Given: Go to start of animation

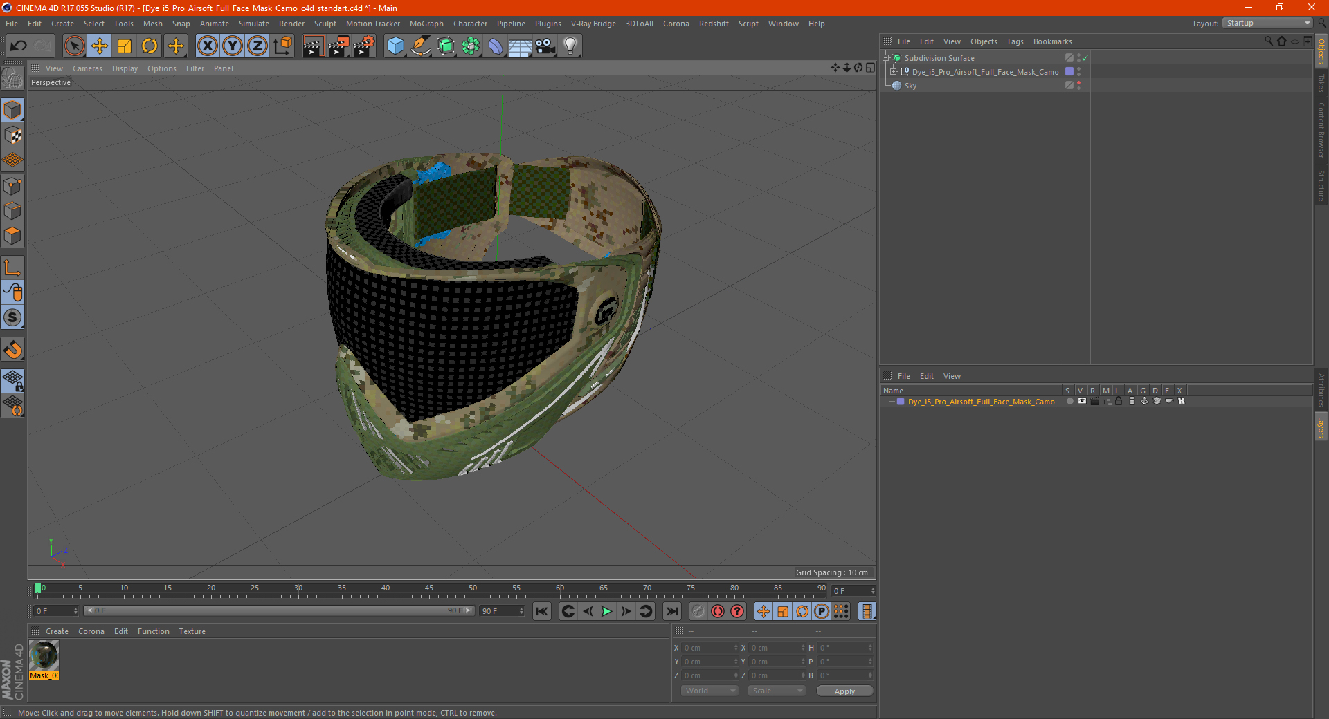Looking at the screenshot, I should point(542,611).
